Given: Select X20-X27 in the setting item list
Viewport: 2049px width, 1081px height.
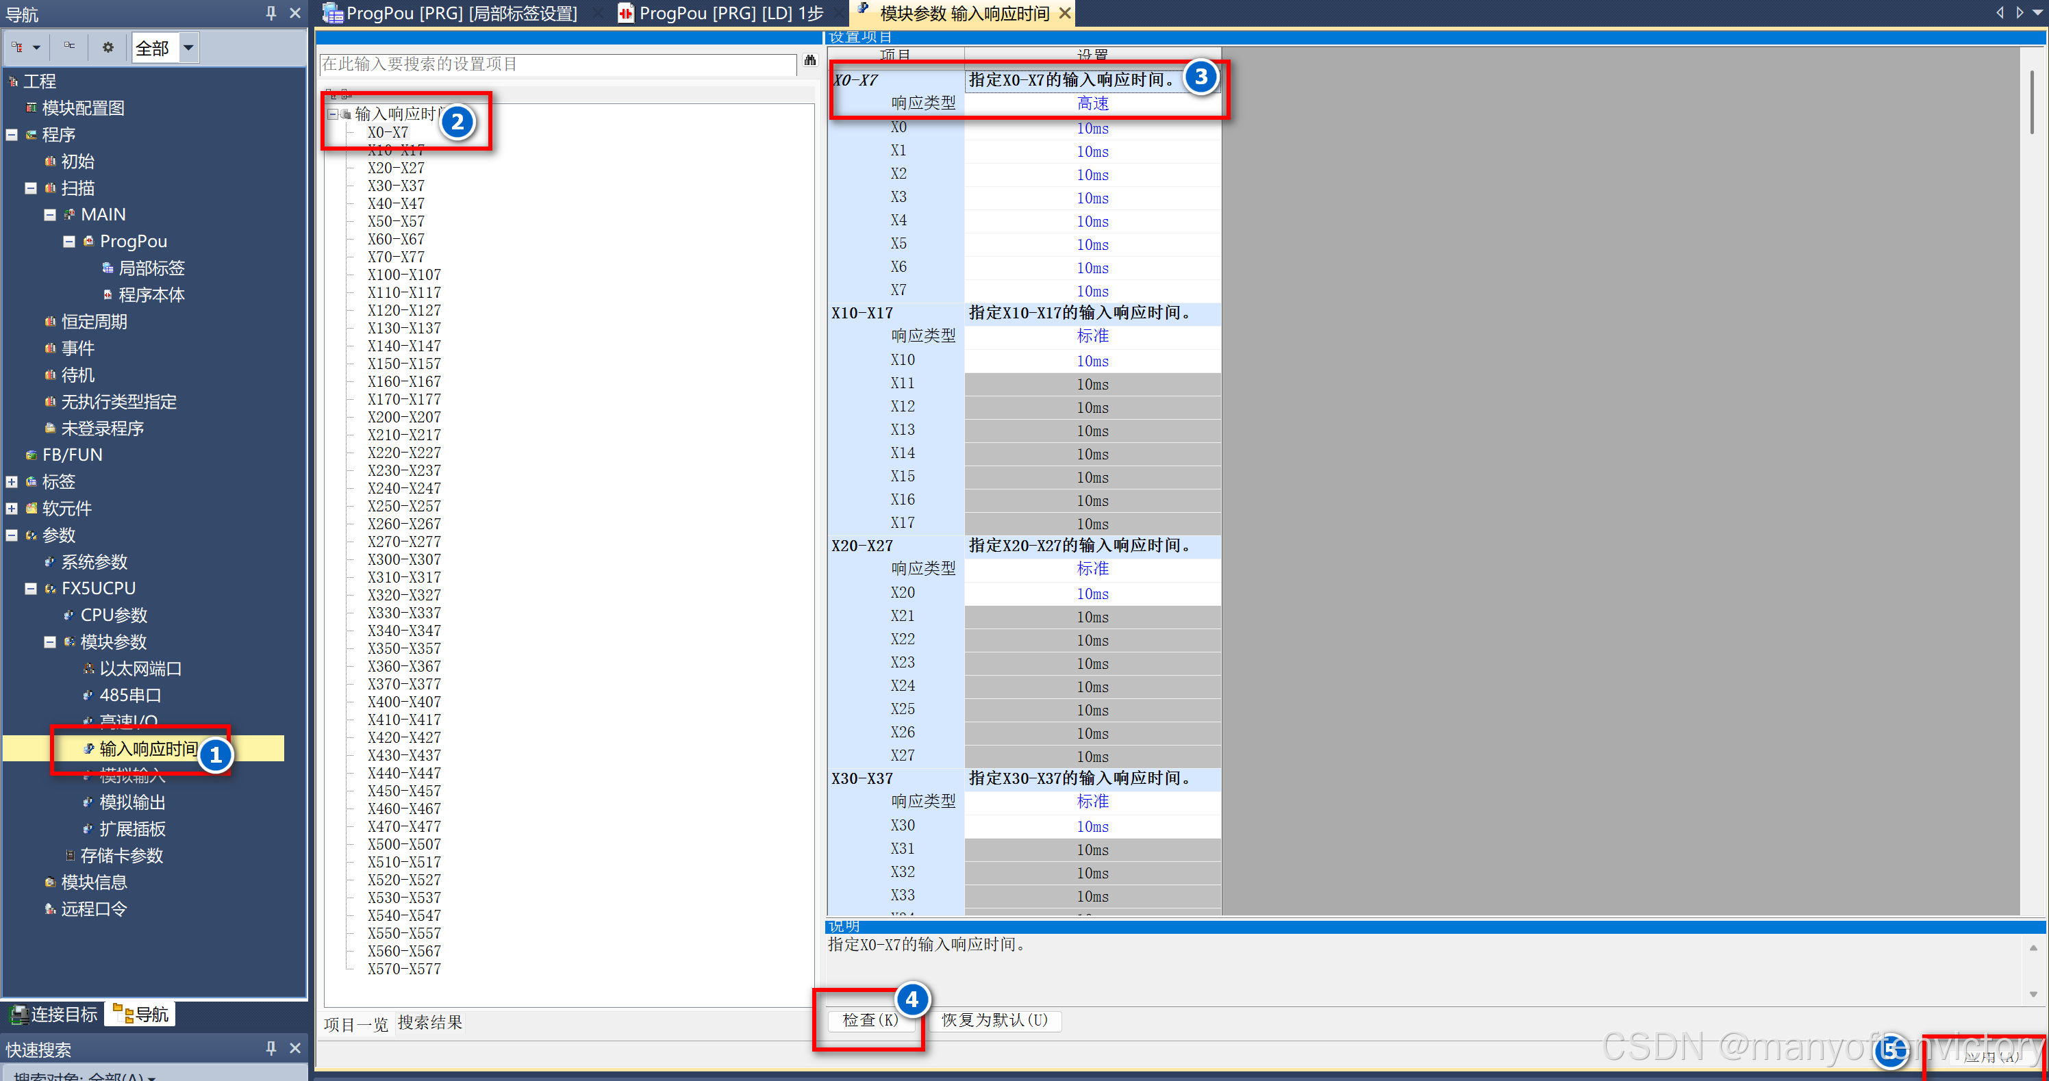Looking at the screenshot, I should [x=396, y=168].
